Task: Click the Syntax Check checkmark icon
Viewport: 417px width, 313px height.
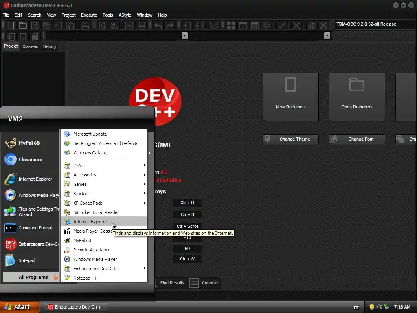Action: (x=281, y=26)
